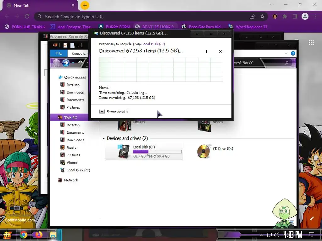
Task: Open the Chrome profile avatar
Action: [x=305, y=16]
